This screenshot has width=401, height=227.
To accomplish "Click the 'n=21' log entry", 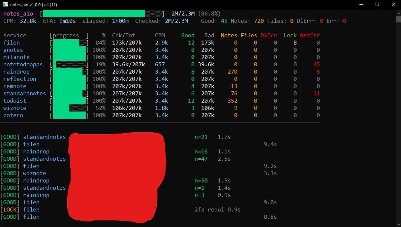I will (x=201, y=137).
